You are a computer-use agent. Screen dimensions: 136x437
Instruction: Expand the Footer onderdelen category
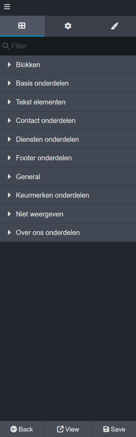click(x=68, y=158)
